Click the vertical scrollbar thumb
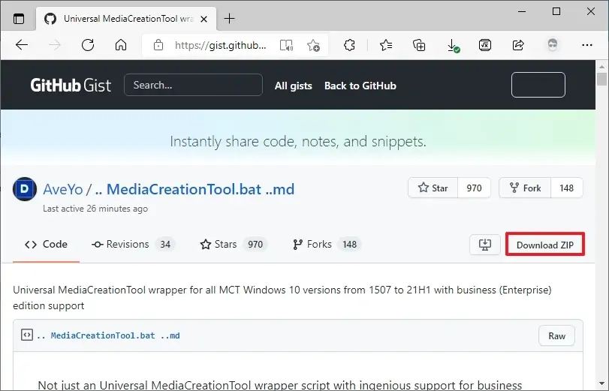The height and width of the screenshot is (391, 609). click(x=602, y=80)
